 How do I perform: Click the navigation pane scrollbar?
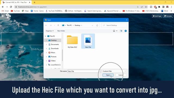tap(62, 55)
